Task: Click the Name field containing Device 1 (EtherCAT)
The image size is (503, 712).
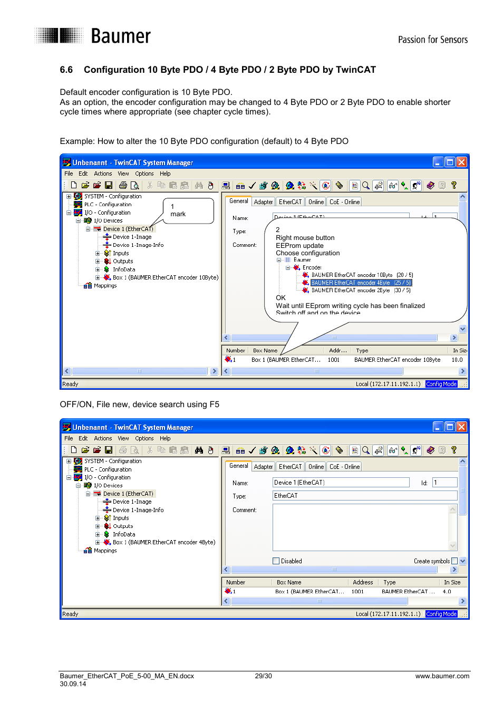Action: click(x=341, y=483)
